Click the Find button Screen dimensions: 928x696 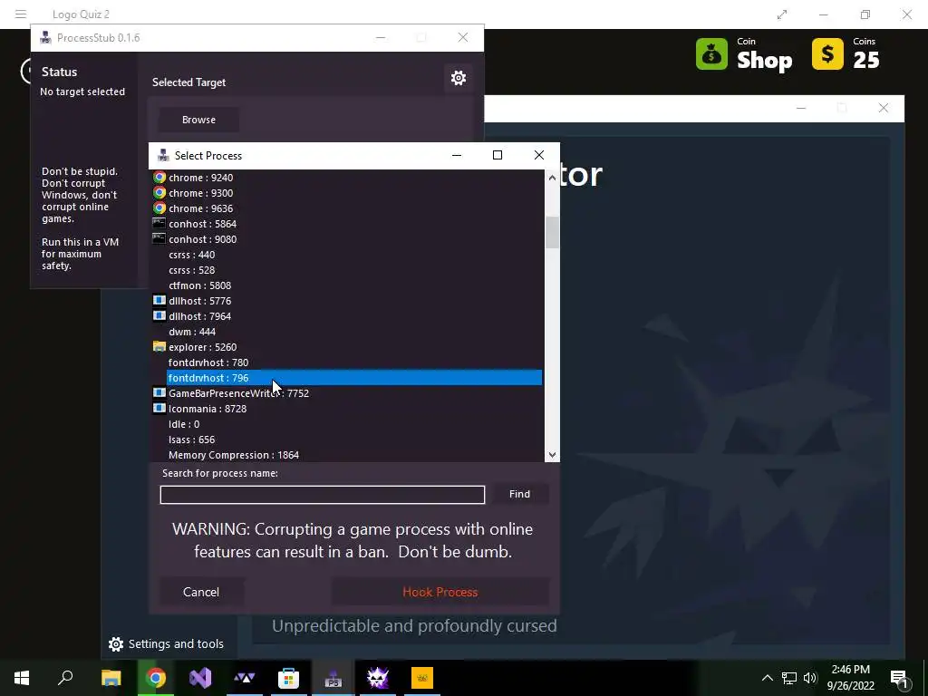519,494
